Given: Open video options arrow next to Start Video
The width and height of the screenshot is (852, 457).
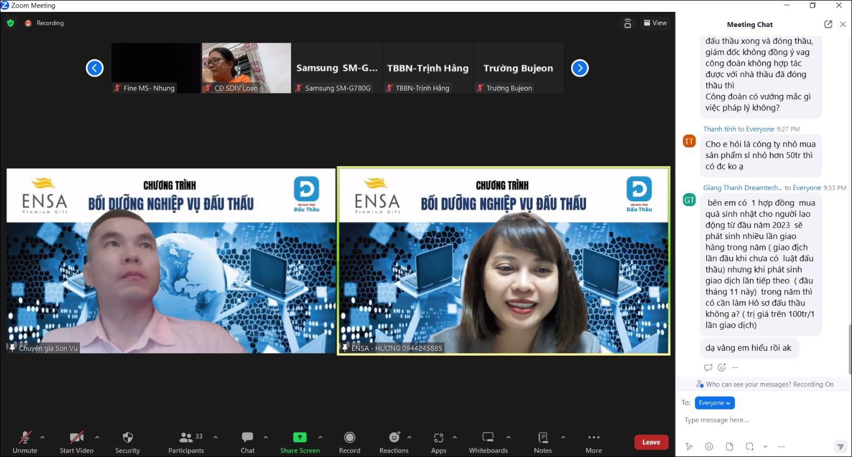Looking at the screenshot, I should click(x=97, y=437).
